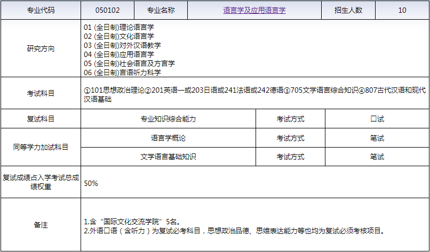430x252 pixels.
Task: Select the 文学语言基础知识 subject cell
Action: (x=168, y=157)
